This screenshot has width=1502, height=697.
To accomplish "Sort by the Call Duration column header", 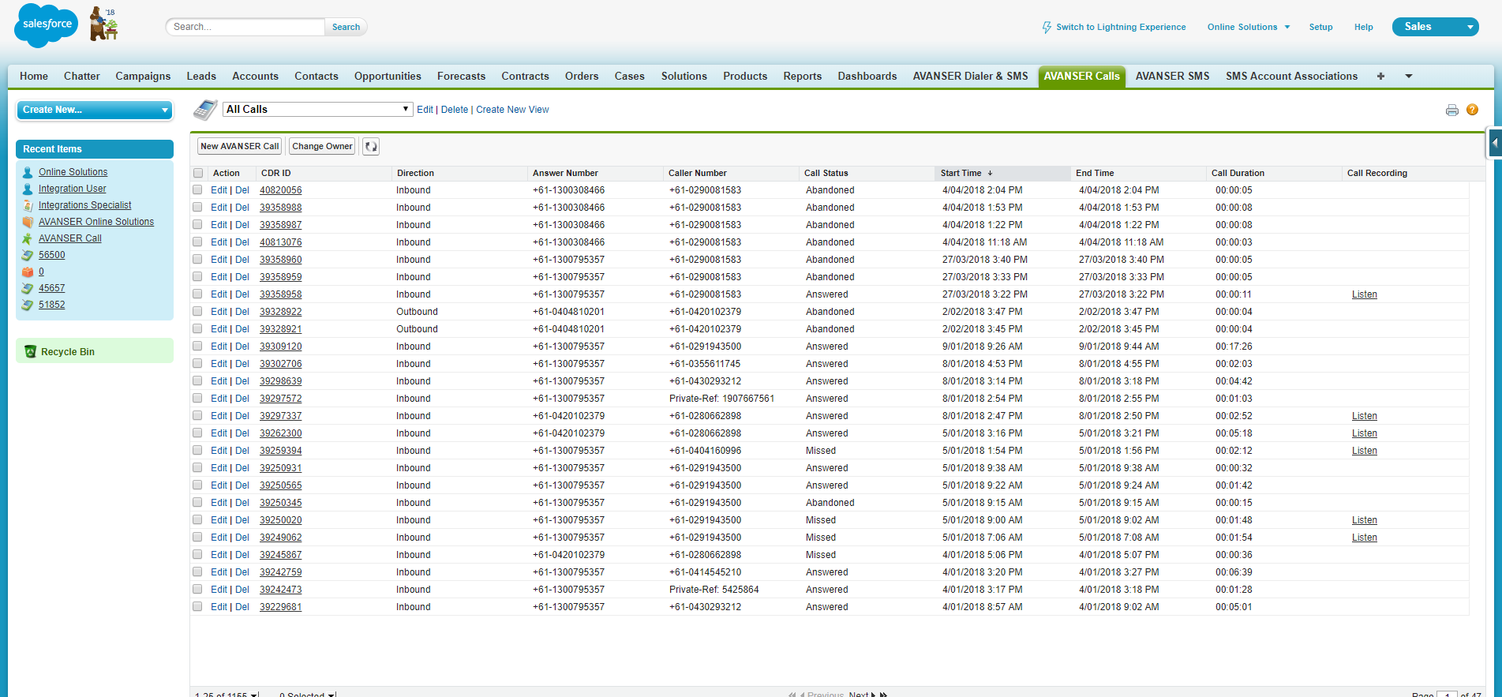I will click(1238, 173).
